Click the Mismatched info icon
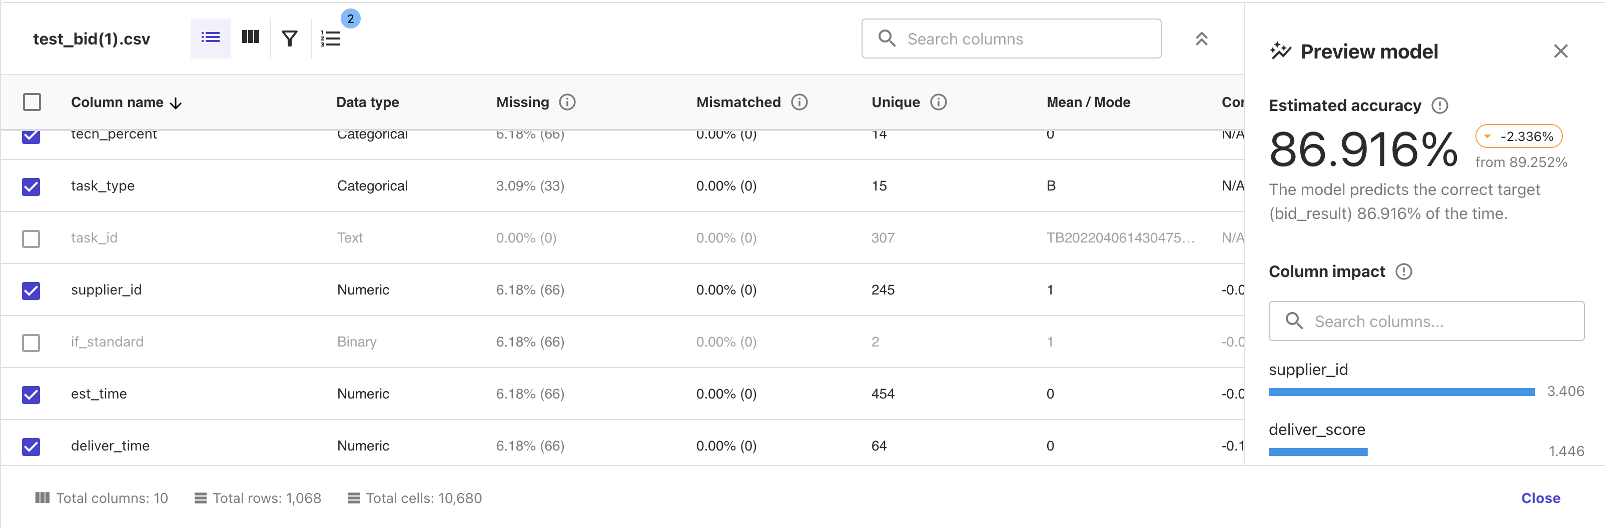1605x528 pixels. (799, 102)
